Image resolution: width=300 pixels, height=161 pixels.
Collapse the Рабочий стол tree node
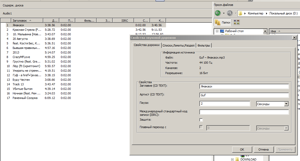click(217, 31)
